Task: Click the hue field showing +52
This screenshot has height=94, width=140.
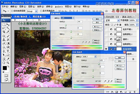Action: (x=102, y=60)
